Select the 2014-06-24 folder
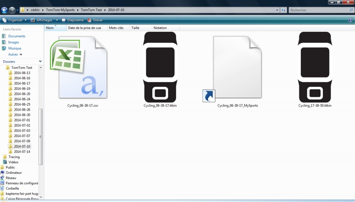Screen dimensions: 355x202 [22, 99]
